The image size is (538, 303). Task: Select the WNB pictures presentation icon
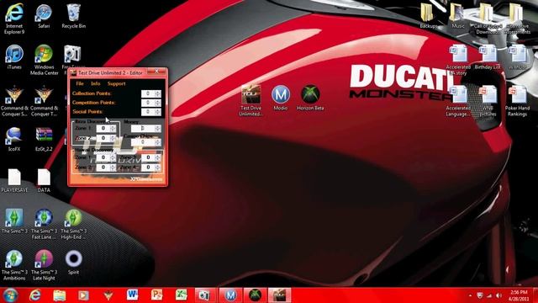click(x=488, y=101)
